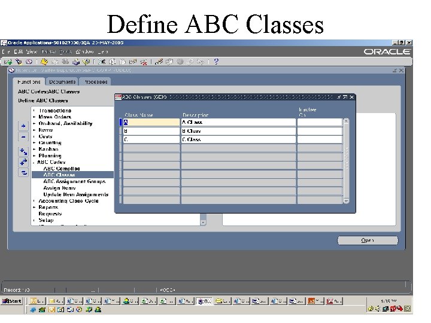This screenshot has width=431, height=323.
Task: Expand the Items tree node
Action: (x=34, y=130)
